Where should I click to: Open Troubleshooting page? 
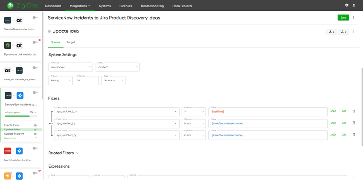[x=152, y=6]
